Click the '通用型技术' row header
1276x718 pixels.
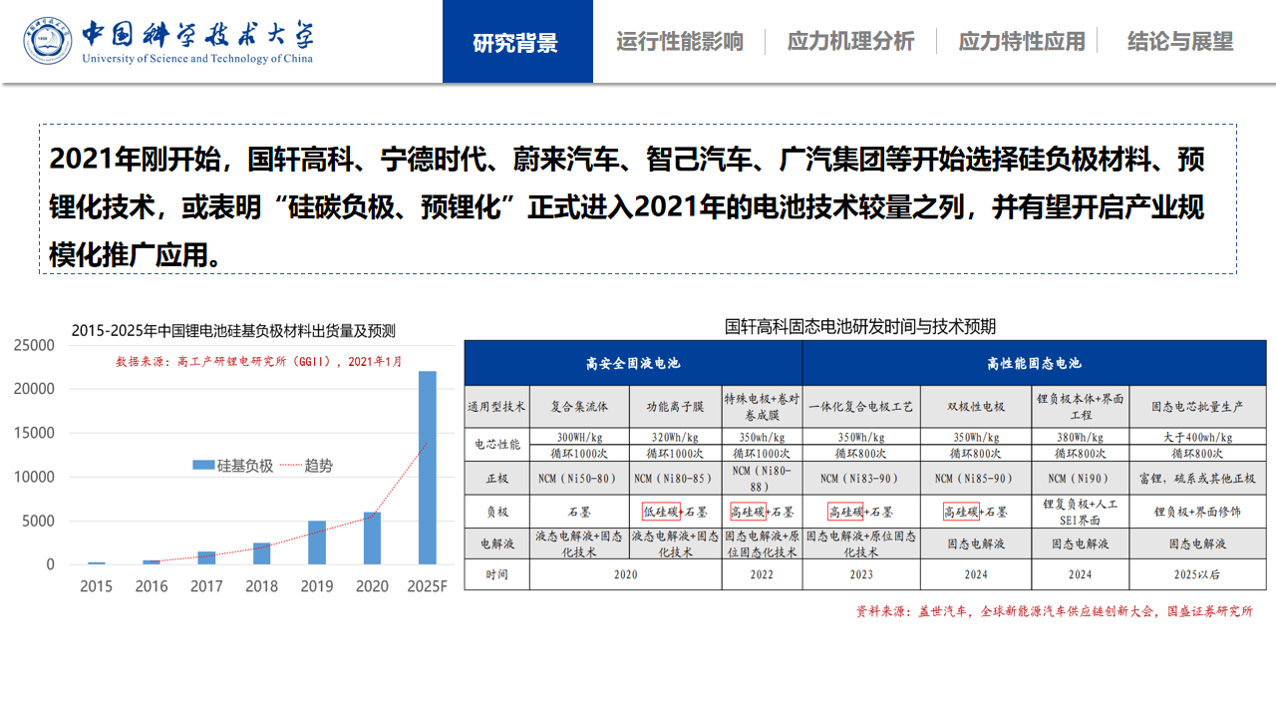496,407
